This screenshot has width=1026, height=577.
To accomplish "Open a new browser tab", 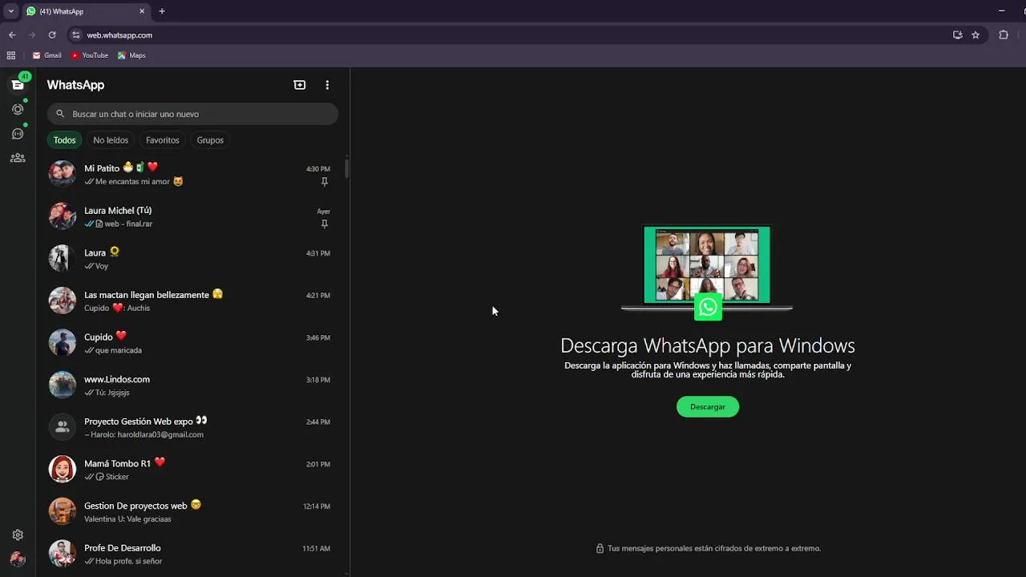I will (162, 11).
